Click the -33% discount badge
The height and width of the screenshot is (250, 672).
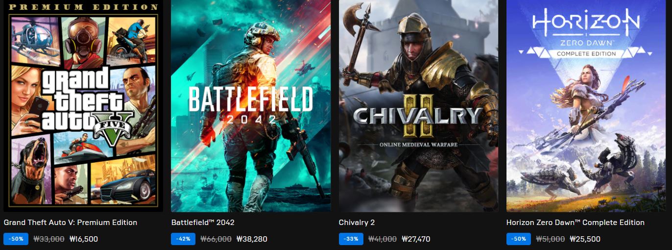pos(351,239)
